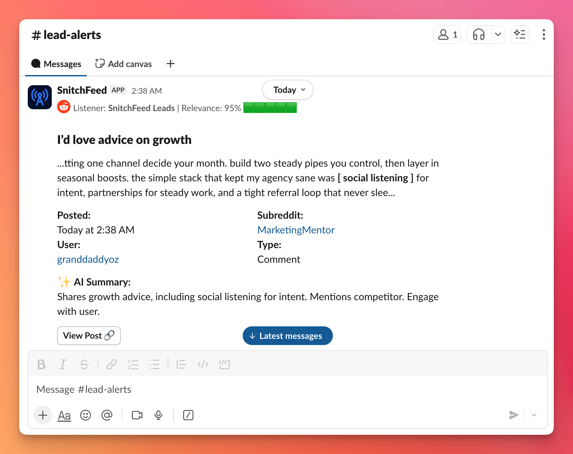Jump to Latest messages
Screen dimensions: 573x454
[x=287, y=336]
